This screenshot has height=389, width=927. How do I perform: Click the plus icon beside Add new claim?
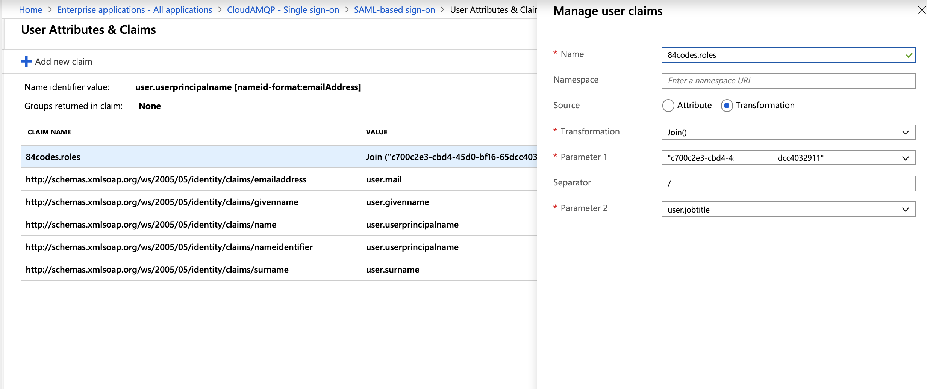tap(26, 61)
